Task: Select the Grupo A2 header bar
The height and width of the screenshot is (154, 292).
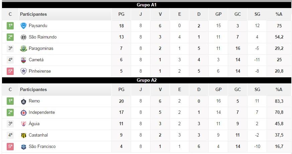Action: pos(147,80)
